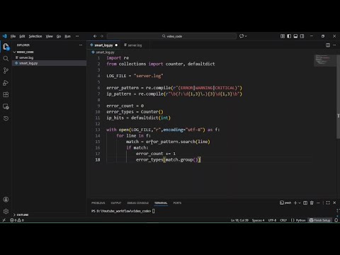
Task: Open the Source Control view
Action: pyautogui.click(x=6, y=71)
